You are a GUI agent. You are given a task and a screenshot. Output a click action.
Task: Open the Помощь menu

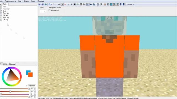[41, 1]
